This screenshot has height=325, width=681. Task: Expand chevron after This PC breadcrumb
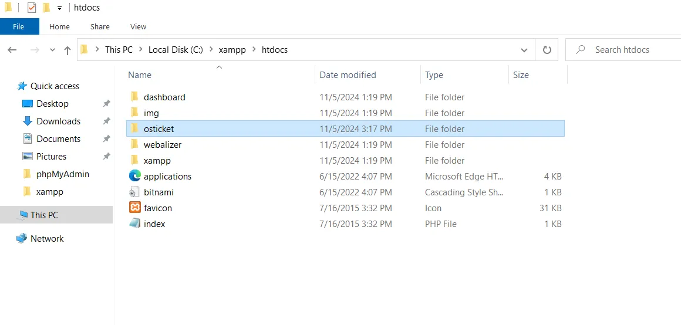[141, 50]
